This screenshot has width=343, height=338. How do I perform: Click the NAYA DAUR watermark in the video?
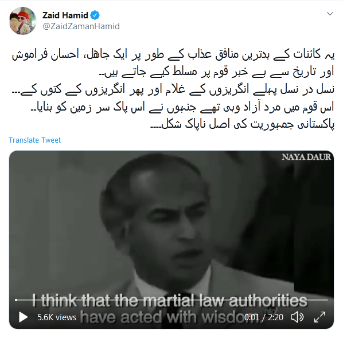(306, 157)
